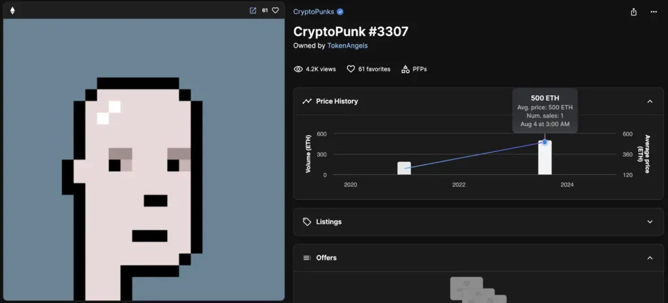668x303 pixels.
Task: Click the Average price (ETH) axis title
Action: [x=643, y=154]
